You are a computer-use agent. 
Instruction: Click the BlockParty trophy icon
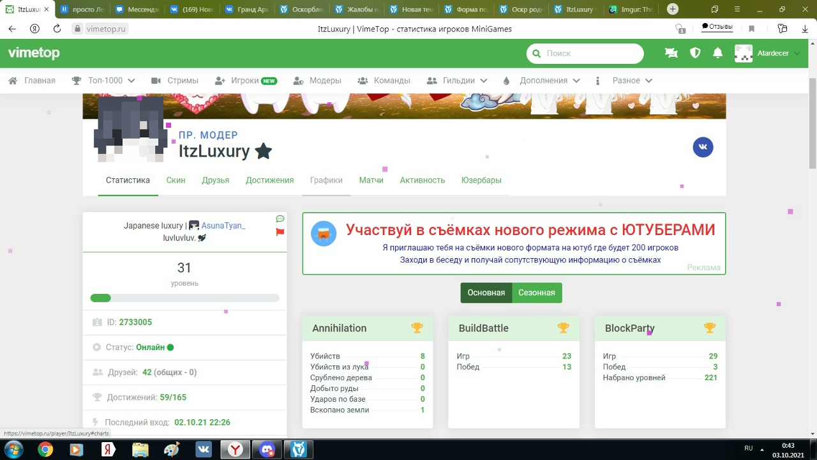(x=709, y=328)
